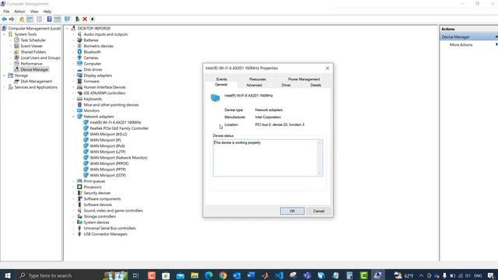This screenshot has width=498, height=280.
Task: Collapse the Storage tree node
Action: click(5, 75)
